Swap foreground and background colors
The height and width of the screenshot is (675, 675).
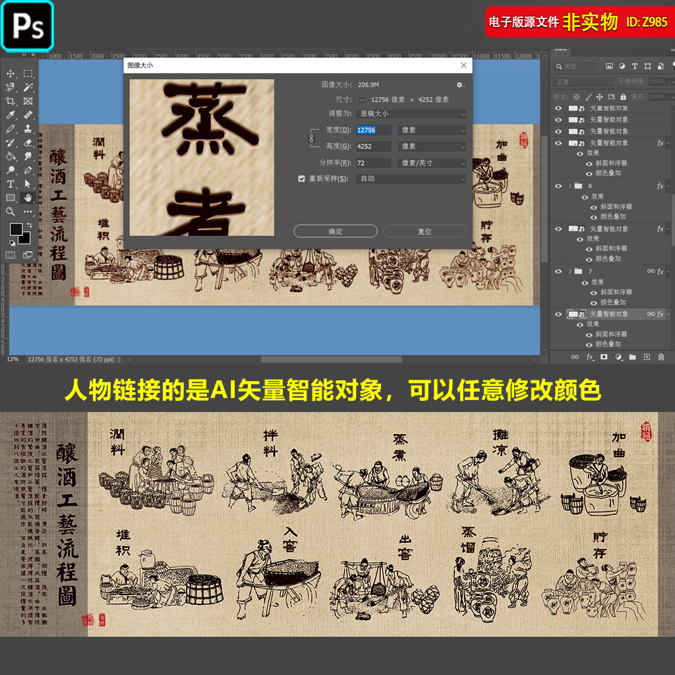pyautogui.click(x=29, y=225)
